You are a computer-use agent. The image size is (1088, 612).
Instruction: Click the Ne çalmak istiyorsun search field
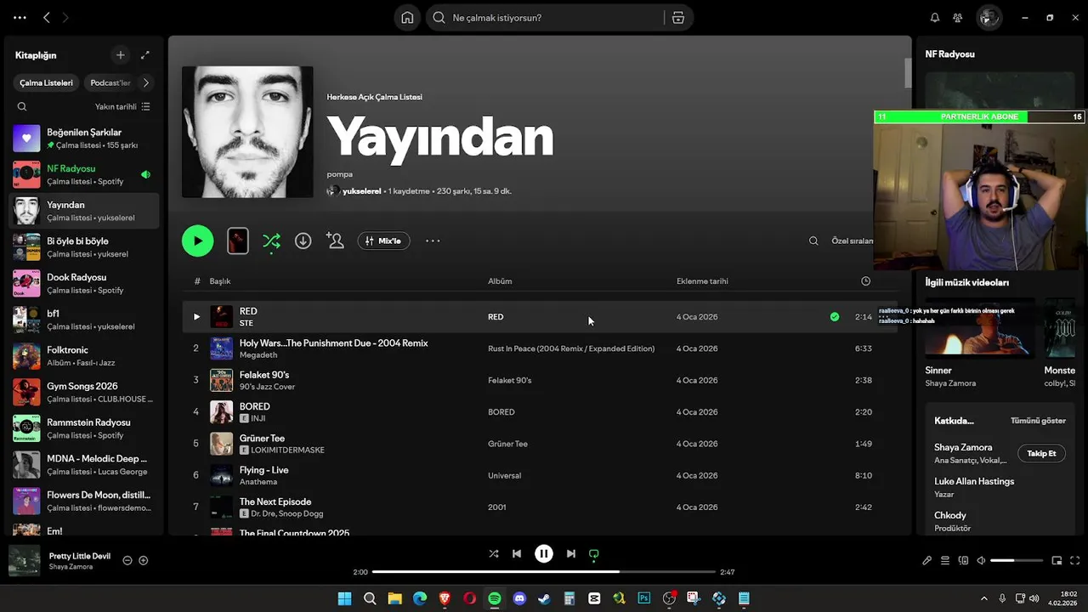552,18
